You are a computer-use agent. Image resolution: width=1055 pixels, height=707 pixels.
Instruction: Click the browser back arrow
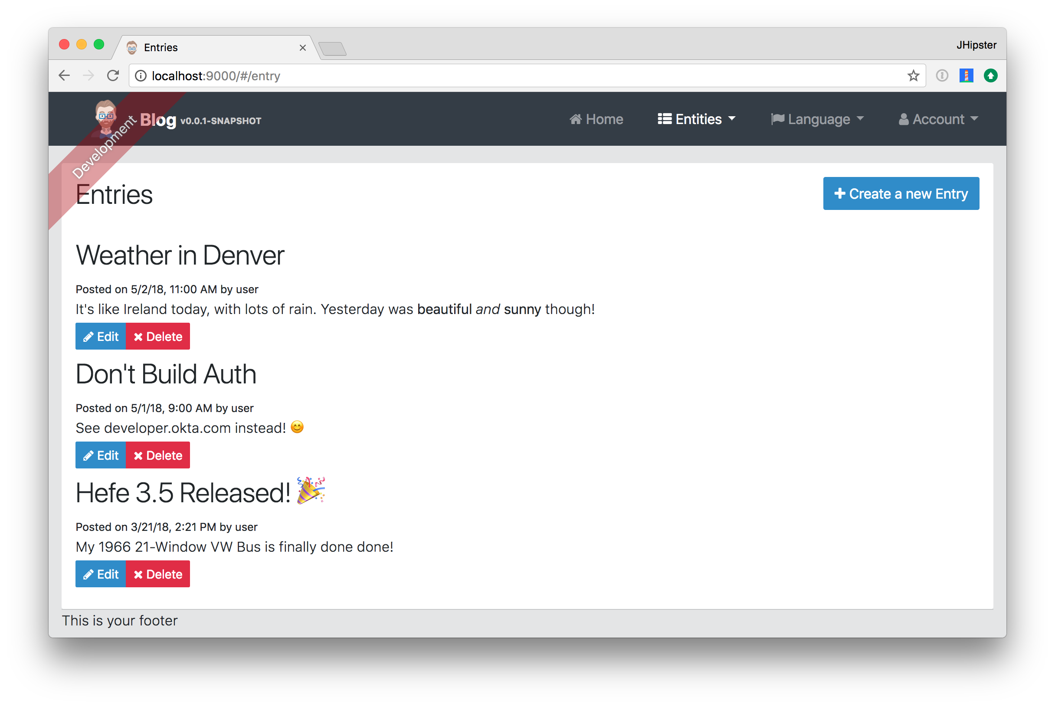pos(65,76)
